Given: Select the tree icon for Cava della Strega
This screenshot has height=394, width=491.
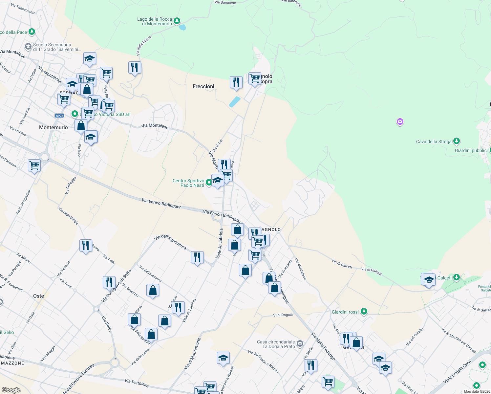Looking at the screenshot, I should click(456, 141).
